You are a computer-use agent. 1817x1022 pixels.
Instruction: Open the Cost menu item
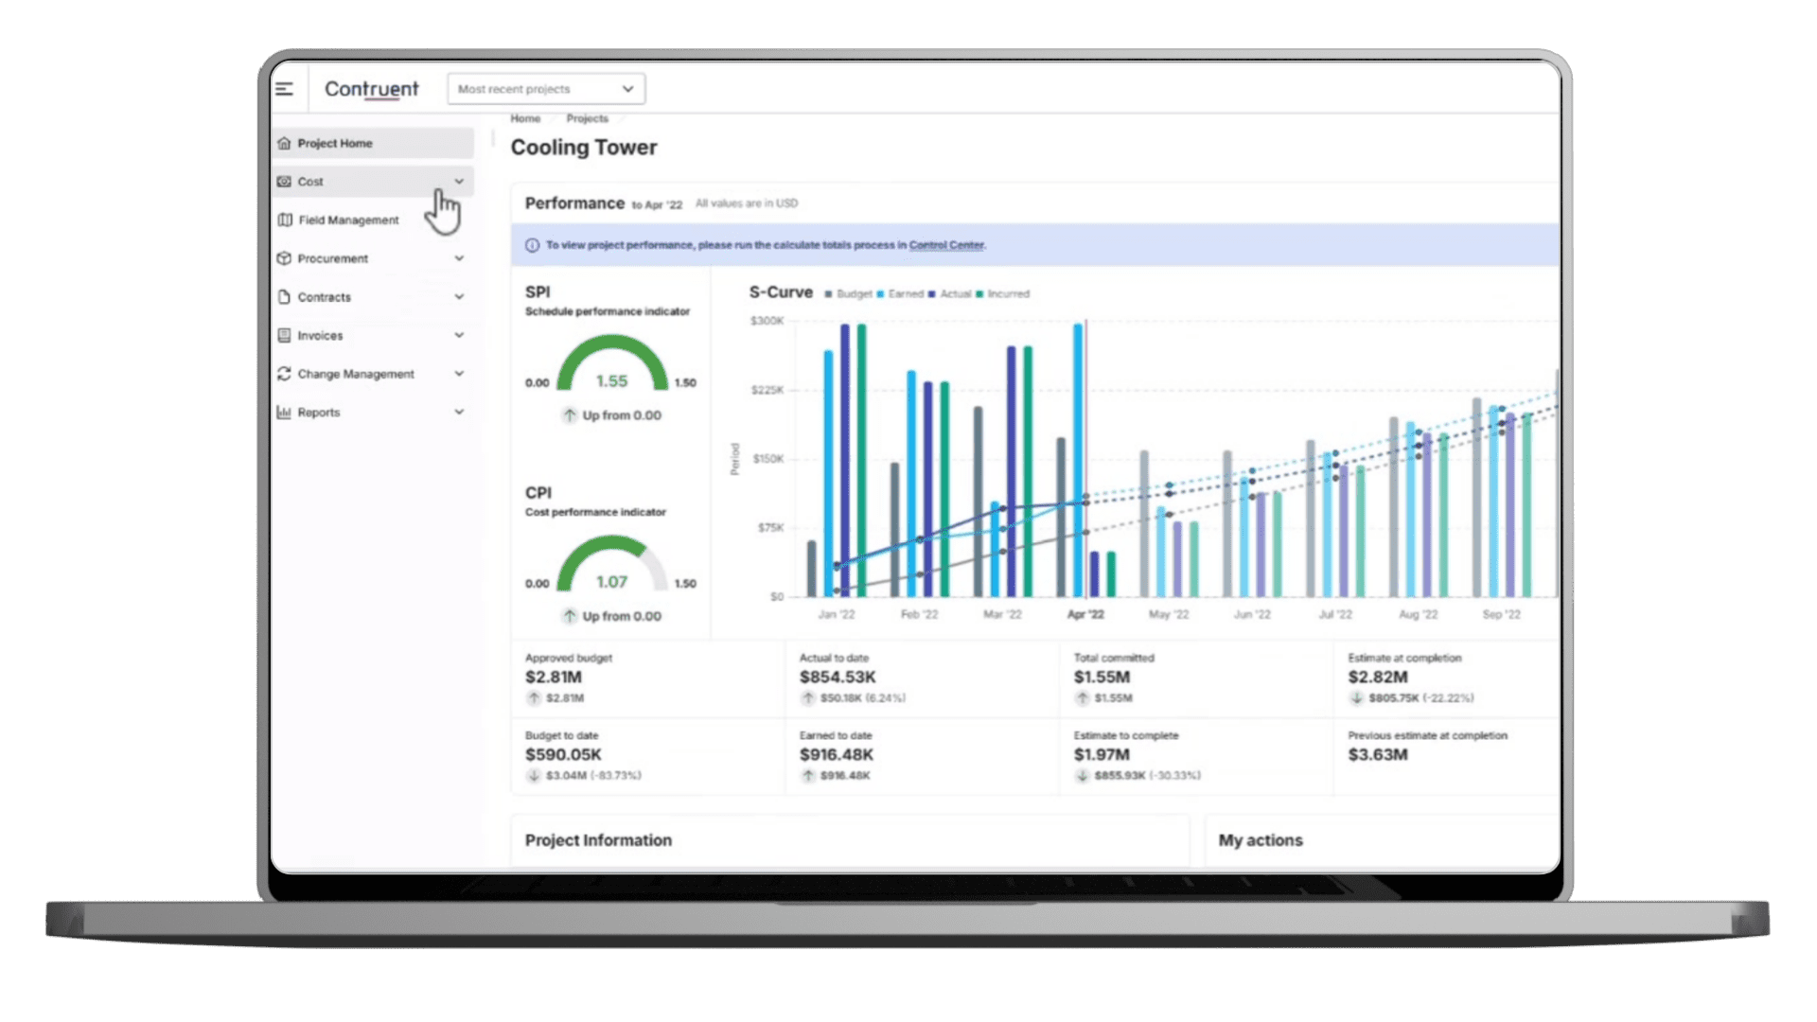click(x=373, y=182)
